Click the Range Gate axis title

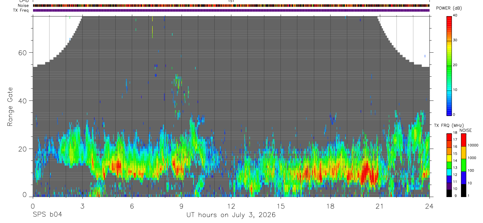(x=10, y=107)
